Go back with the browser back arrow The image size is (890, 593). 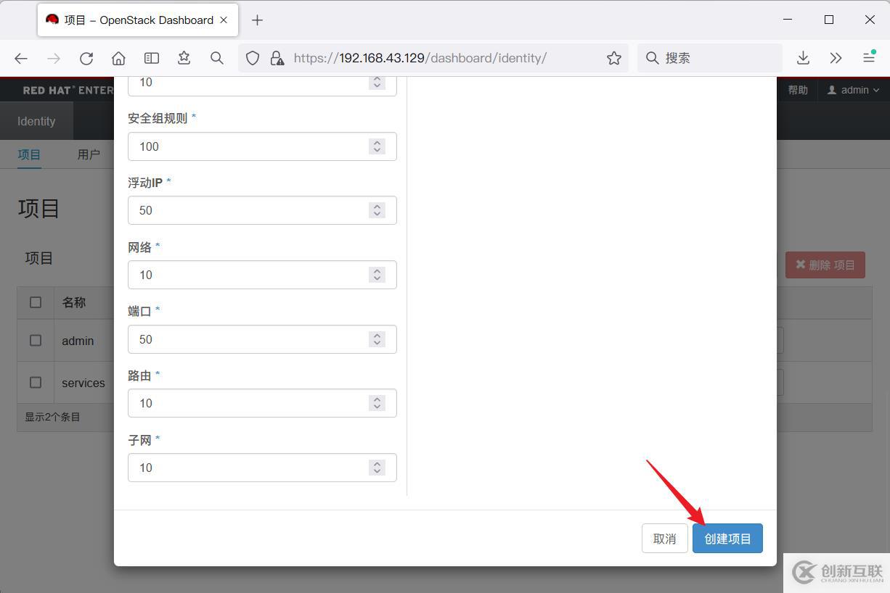tap(21, 58)
